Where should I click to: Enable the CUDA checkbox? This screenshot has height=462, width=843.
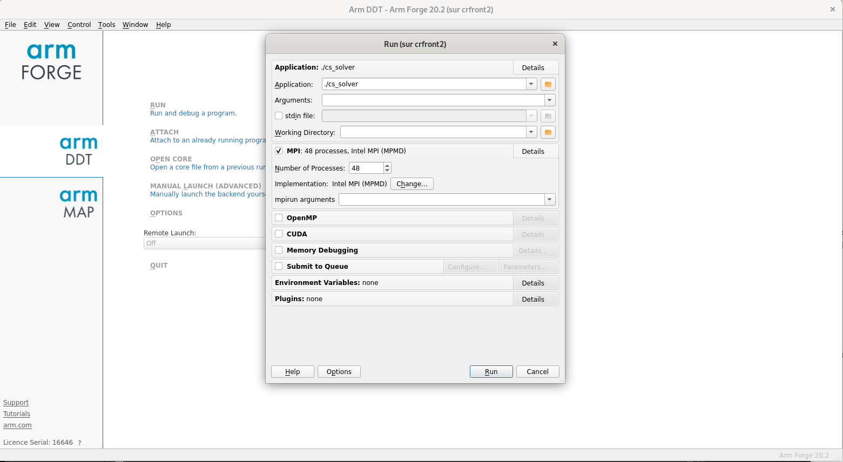coord(279,234)
